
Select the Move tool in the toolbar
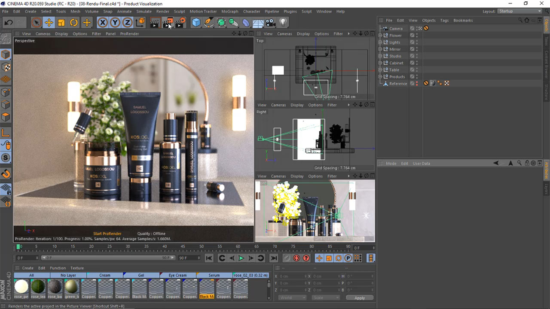pyautogui.click(x=49, y=23)
